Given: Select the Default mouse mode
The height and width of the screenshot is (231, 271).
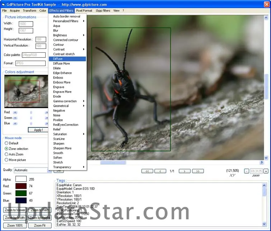Looking at the screenshot, I should click(x=6, y=143).
